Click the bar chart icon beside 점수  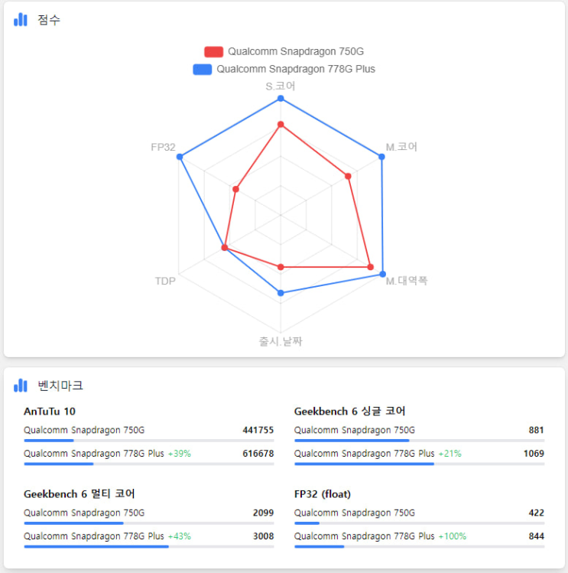pyautogui.click(x=20, y=20)
